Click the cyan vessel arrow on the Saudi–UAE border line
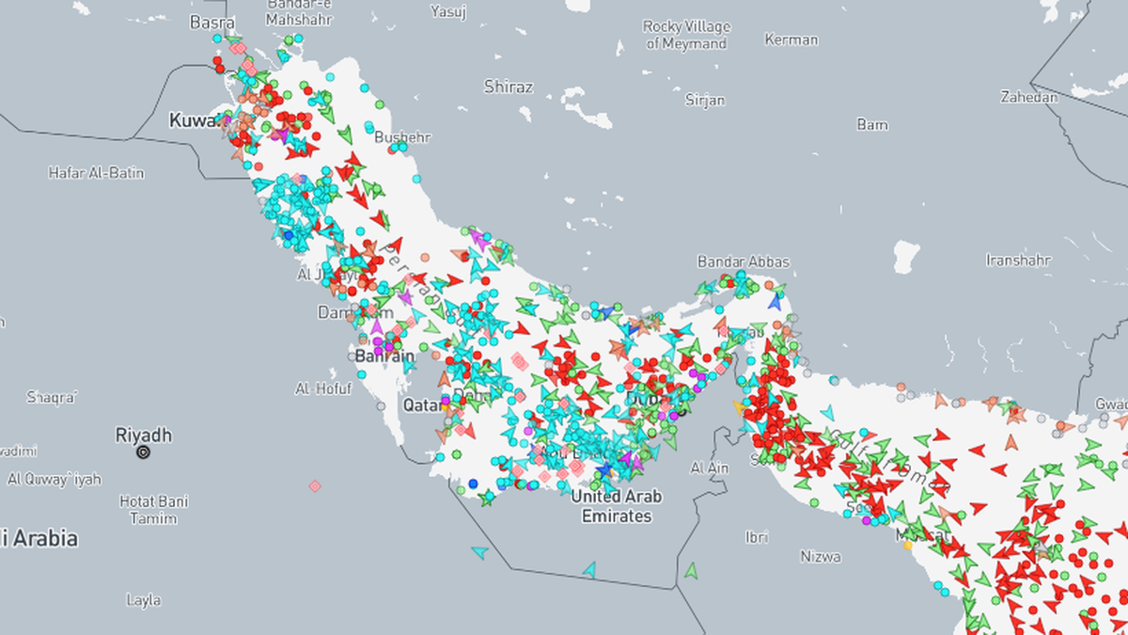The height and width of the screenshot is (635, 1128). 589,569
